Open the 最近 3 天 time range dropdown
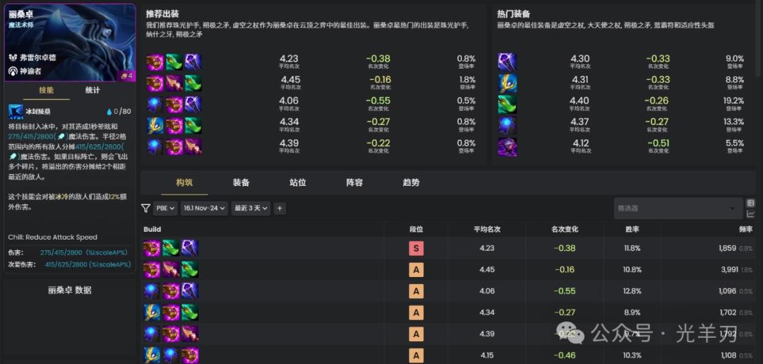The width and height of the screenshot is (763, 364). [x=251, y=209]
